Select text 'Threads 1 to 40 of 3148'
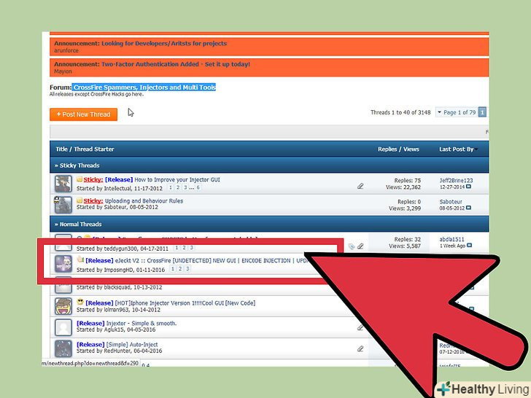Image resolution: width=531 pixels, height=398 pixels. point(400,112)
